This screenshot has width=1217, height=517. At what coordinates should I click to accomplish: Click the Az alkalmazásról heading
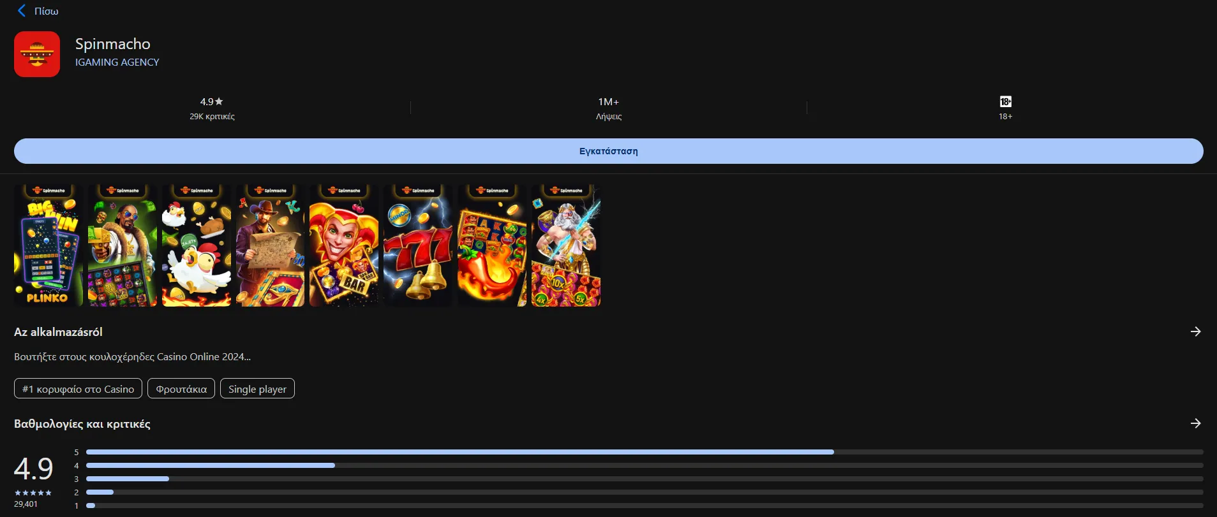(x=58, y=331)
